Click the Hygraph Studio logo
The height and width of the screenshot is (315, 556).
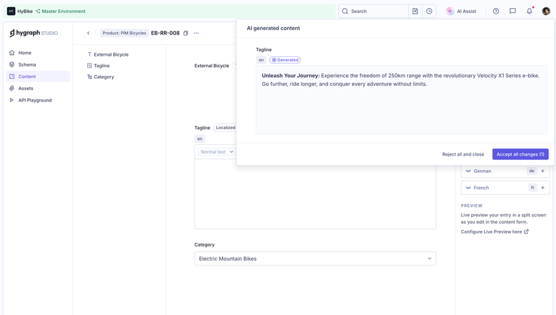[34, 33]
